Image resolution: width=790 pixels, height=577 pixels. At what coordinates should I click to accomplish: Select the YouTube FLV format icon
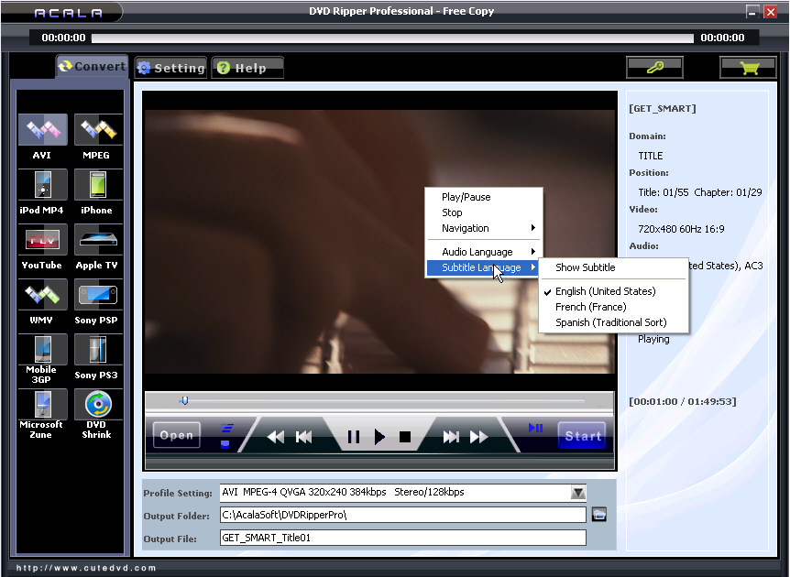(x=43, y=240)
